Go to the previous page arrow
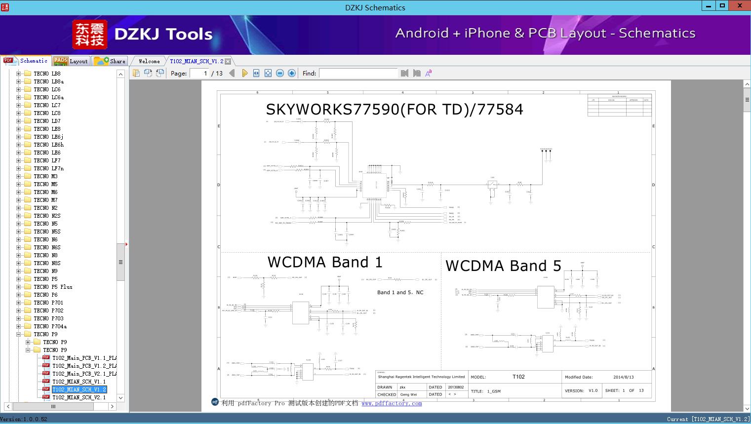 click(232, 73)
